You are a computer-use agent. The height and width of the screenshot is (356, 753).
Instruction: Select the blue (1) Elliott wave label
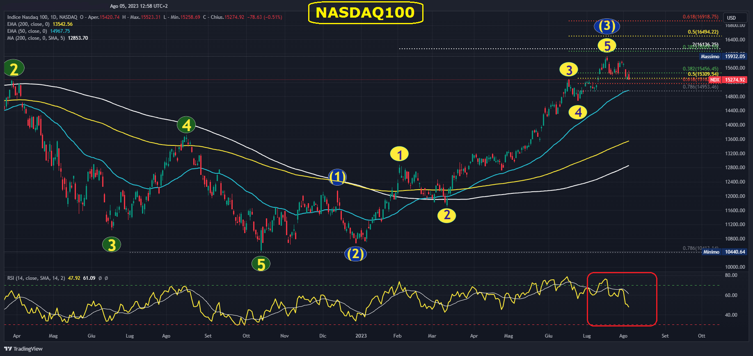point(338,177)
